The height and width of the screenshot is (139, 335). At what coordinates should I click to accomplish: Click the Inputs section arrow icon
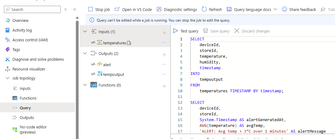click(x=93, y=32)
